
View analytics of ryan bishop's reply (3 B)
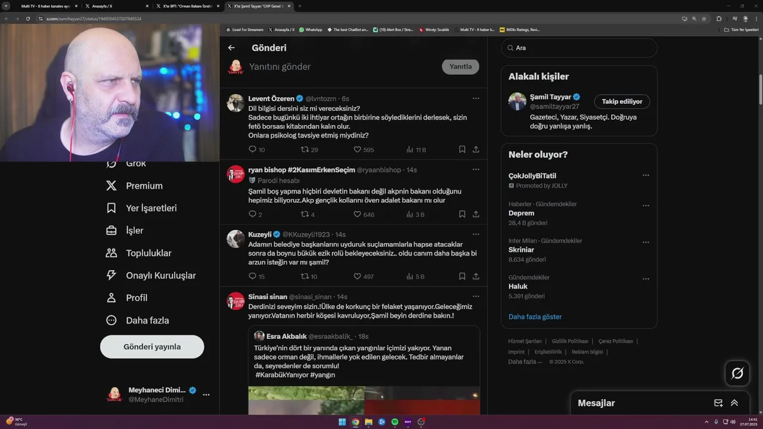(x=415, y=214)
